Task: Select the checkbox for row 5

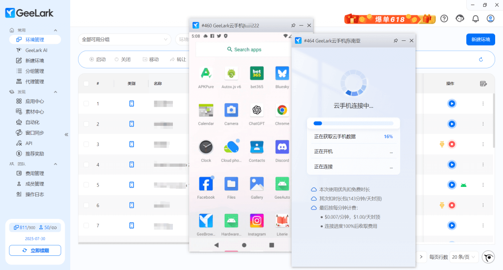Action: [x=86, y=185]
